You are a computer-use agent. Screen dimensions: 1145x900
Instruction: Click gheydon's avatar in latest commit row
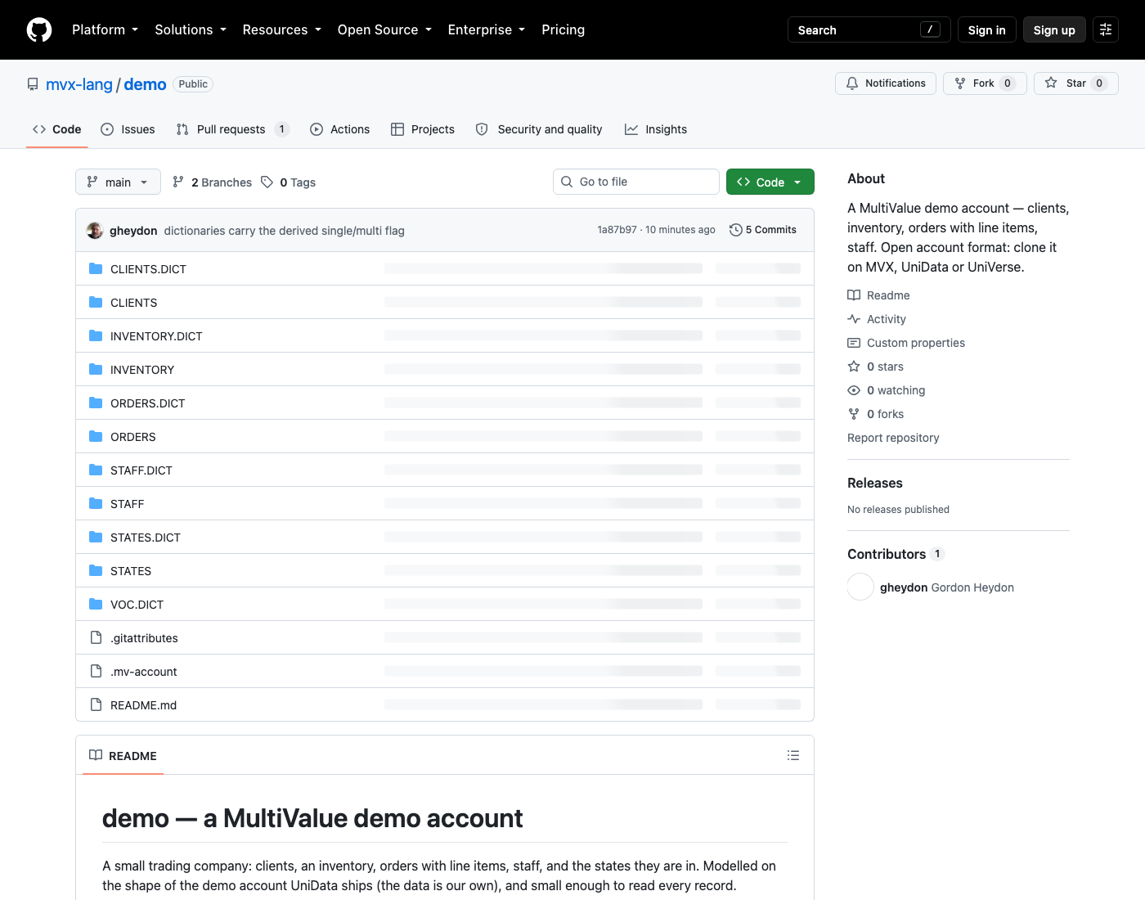click(x=95, y=230)
